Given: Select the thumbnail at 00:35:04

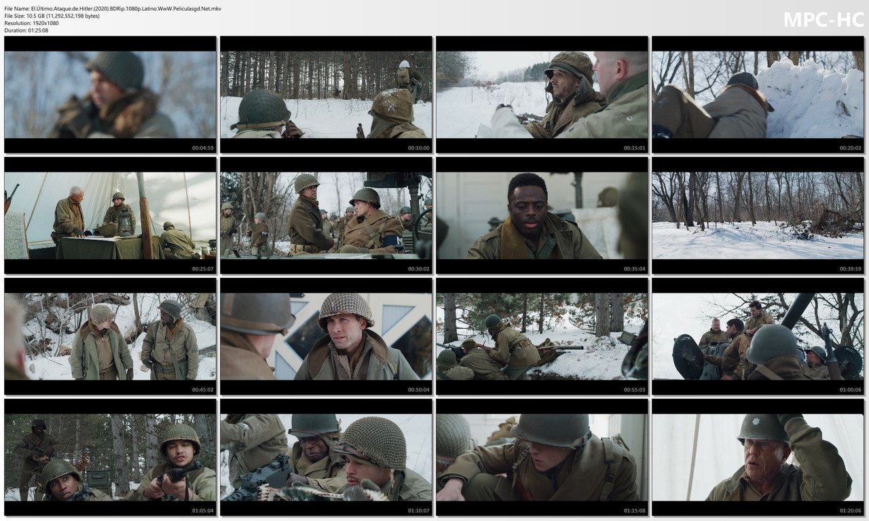Looking at the screenshot, I should [x=542, y=215].
